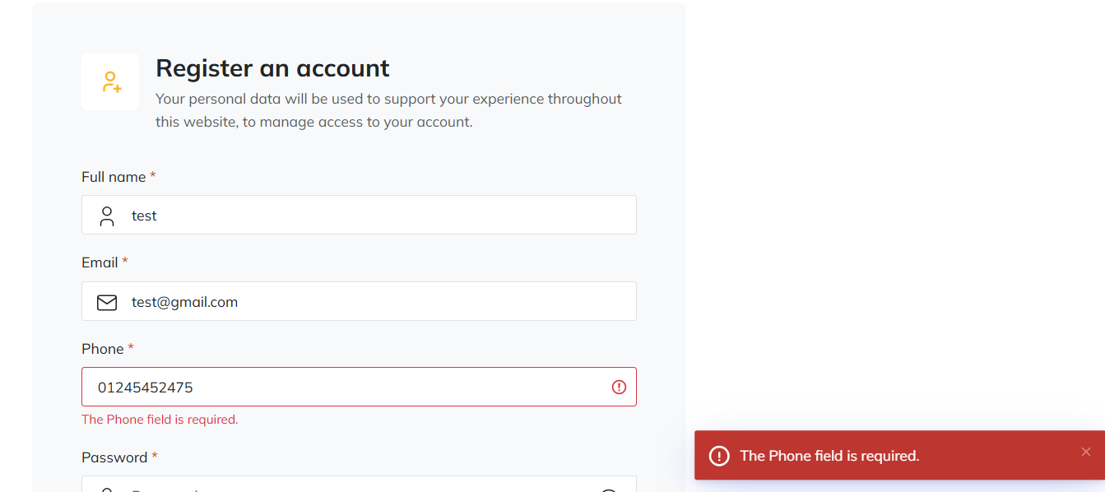Focus the Email input with test@gmail.com
1105x492 pixels.
[x=359, y=301]
